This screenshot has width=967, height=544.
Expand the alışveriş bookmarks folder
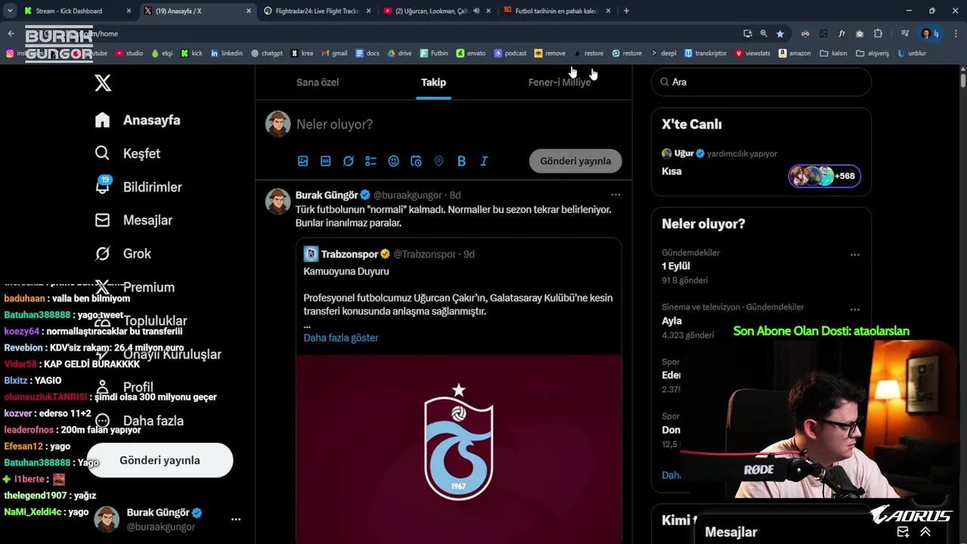pyautogui.click(x=873, y=54)
